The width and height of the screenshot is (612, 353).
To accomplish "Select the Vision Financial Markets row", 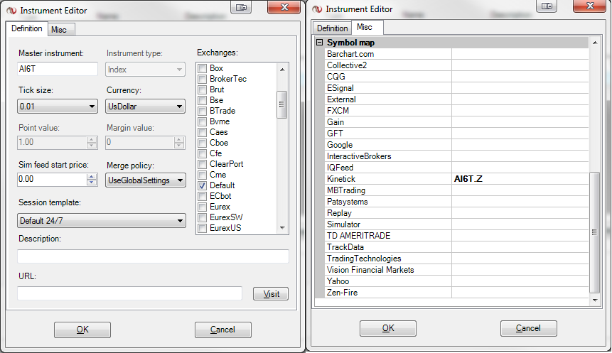I will (456, 270).
